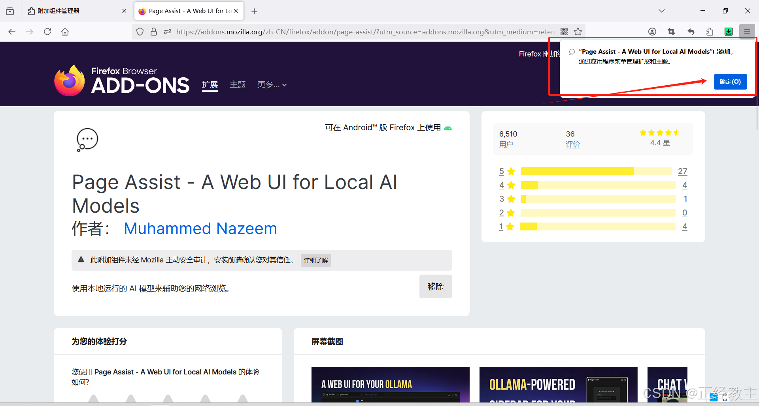The image size is (759, 406).
Task: Confirm with 确定(O) button
Action: point(730,82)
